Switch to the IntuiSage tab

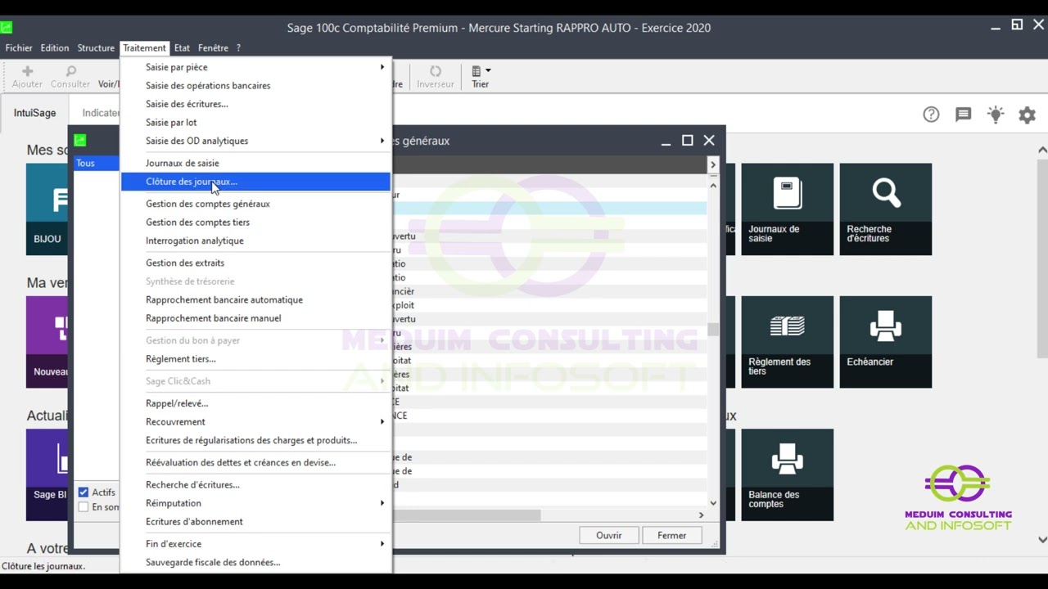[34, 113]
